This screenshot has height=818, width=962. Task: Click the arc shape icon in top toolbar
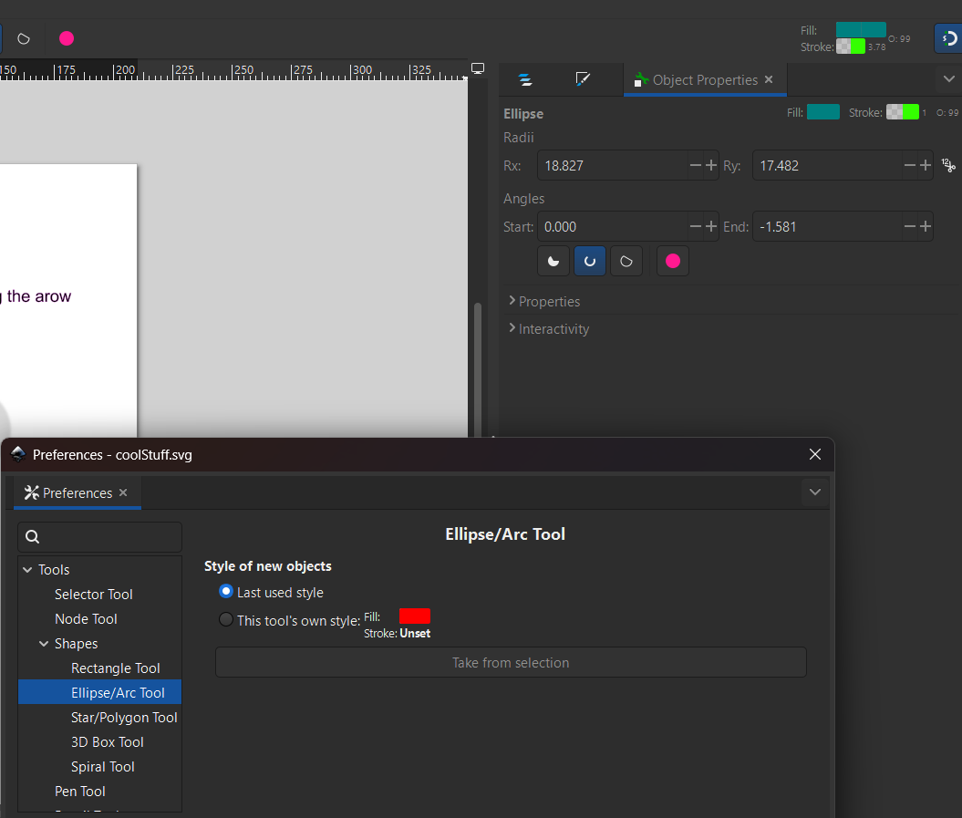pos(24,38)
